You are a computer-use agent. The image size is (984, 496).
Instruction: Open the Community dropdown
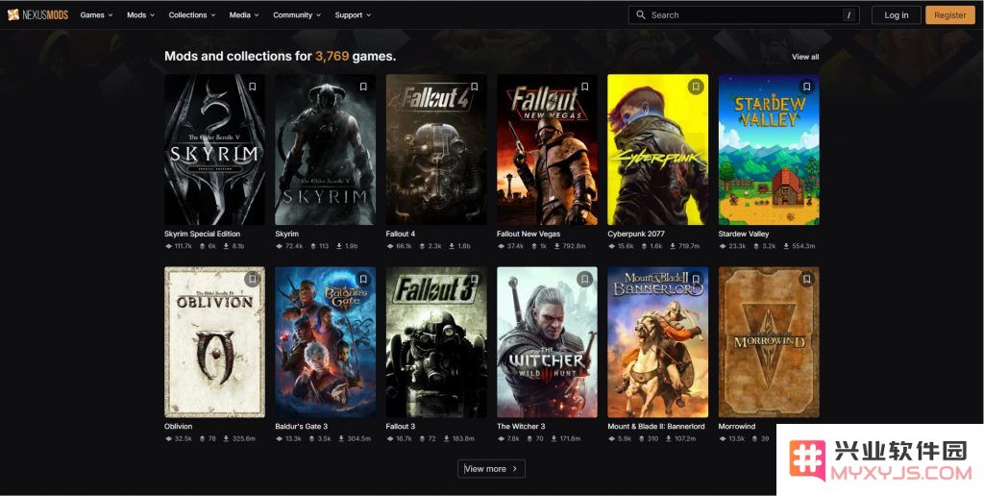(297, 15)
